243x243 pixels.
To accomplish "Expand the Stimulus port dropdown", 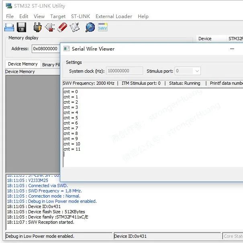I will 197,71.
